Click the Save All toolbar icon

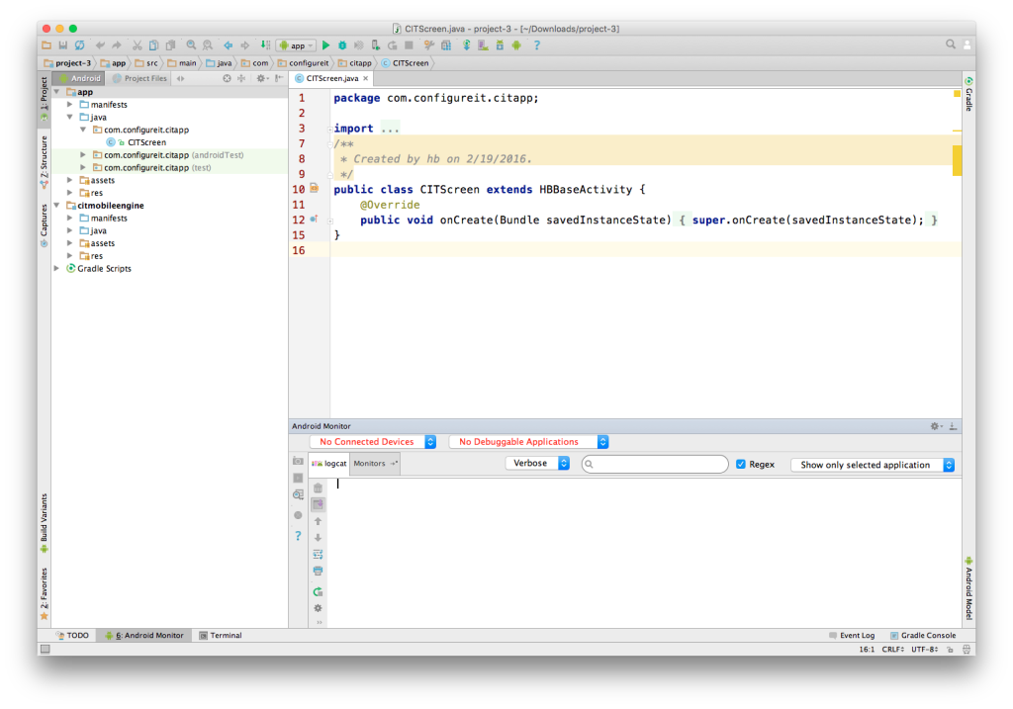(x=63, y=45)
